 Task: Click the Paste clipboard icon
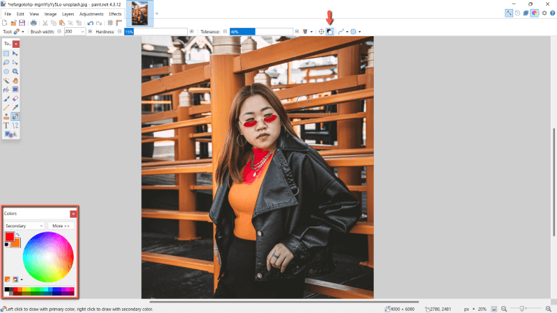point(62,23)
